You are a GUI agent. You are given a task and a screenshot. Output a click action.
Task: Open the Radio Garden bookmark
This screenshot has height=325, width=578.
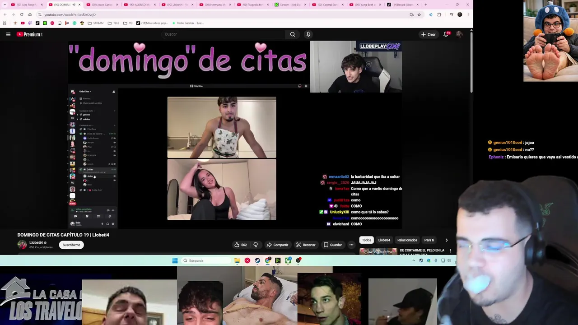[x=187, y=23]
